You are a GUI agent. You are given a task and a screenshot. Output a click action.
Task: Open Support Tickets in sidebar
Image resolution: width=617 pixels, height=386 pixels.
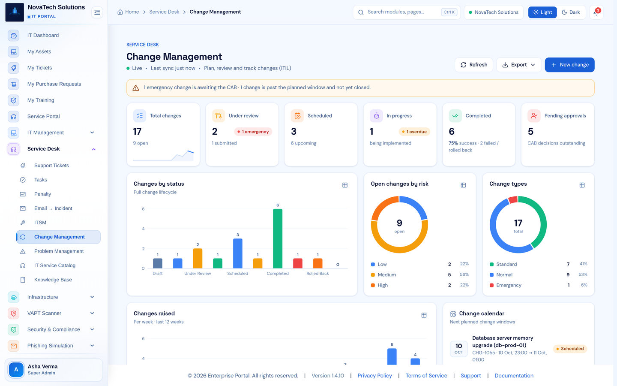click(x=58, y=166)
